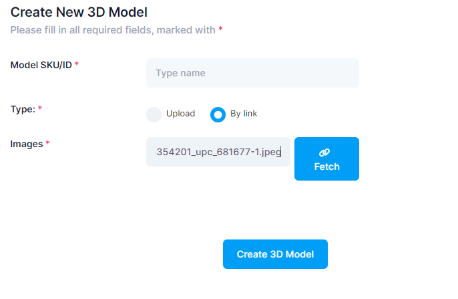Click the Type: field label
This screenshot has width=458, height=299.
click(23, 108)
